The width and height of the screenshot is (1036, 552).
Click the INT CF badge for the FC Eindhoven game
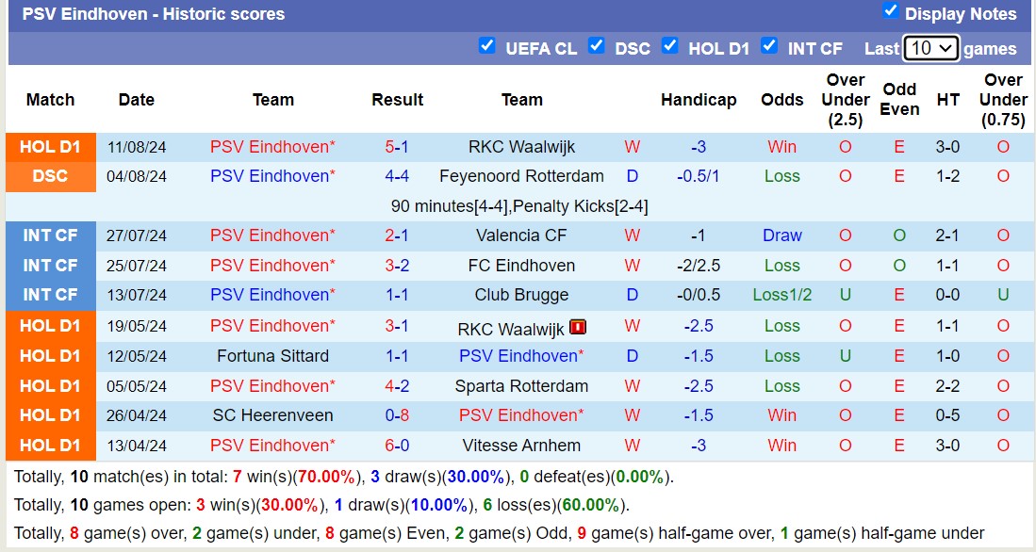50,266
